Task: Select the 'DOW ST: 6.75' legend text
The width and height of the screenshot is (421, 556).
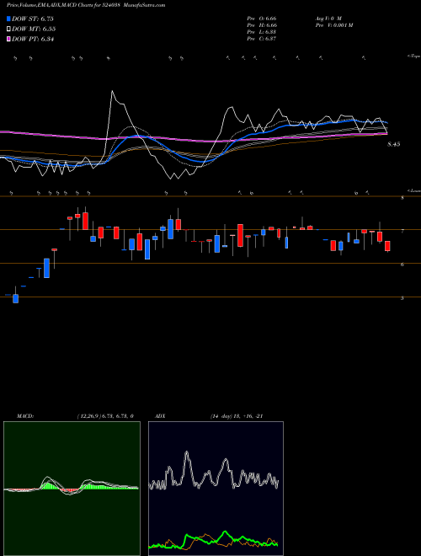Action: pyautogui.click(x=33, y=19)
